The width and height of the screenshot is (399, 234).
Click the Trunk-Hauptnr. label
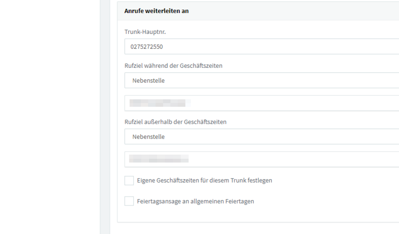(145, 32)
